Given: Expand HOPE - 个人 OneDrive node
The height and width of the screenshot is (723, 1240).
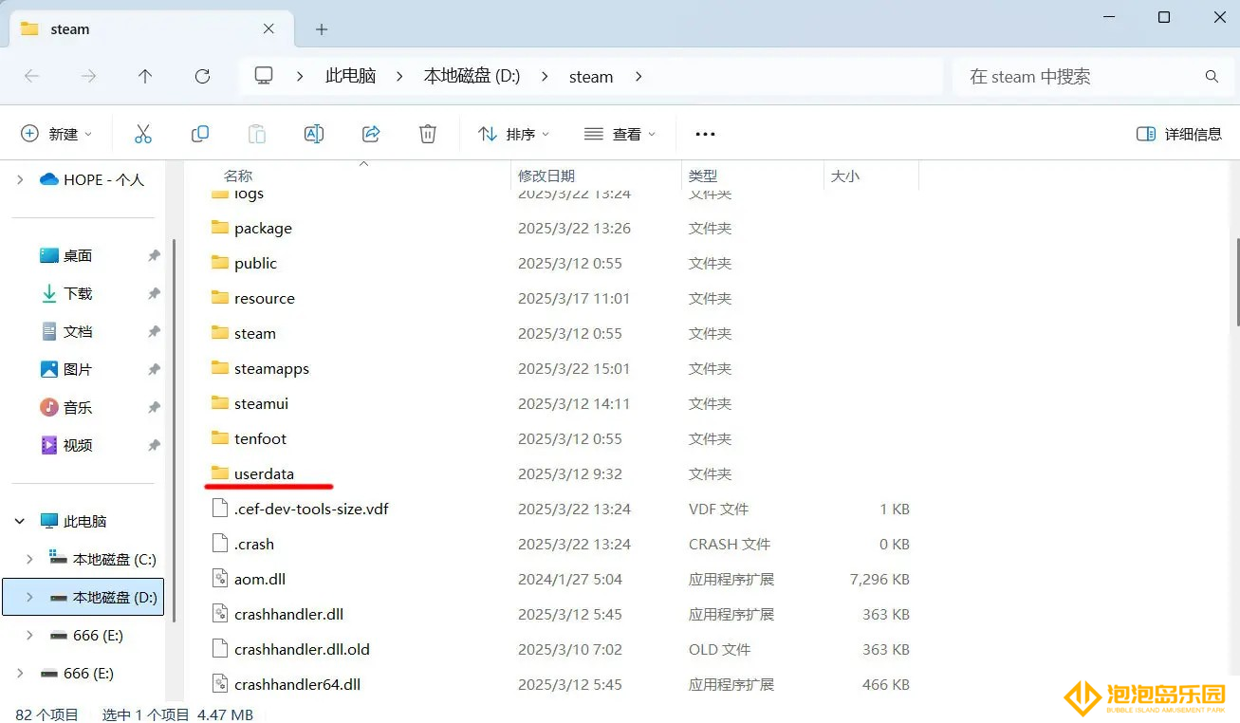Looking at the screenshot, I should (20, 179).
